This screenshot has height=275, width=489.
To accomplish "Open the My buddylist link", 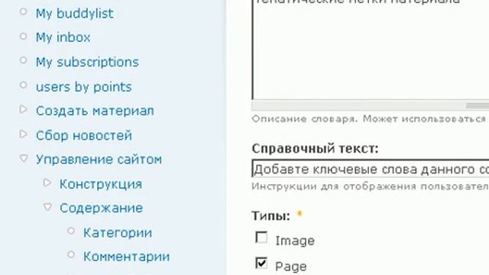I will pyautogui.click(x=75, y=14).
